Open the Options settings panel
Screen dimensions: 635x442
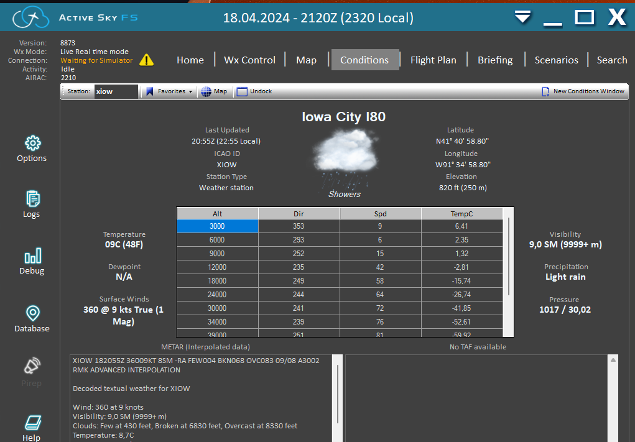(32, 149)
